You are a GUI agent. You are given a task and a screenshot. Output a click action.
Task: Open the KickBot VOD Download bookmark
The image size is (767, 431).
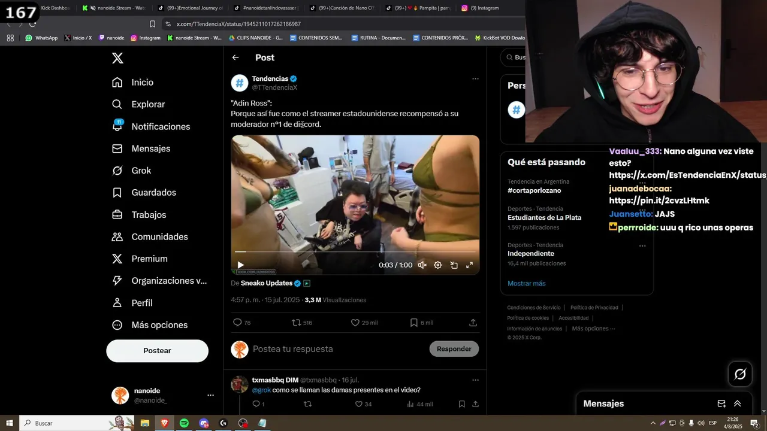point(500,38)
